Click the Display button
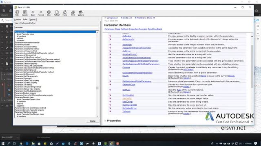 click(x=93, y=121)
